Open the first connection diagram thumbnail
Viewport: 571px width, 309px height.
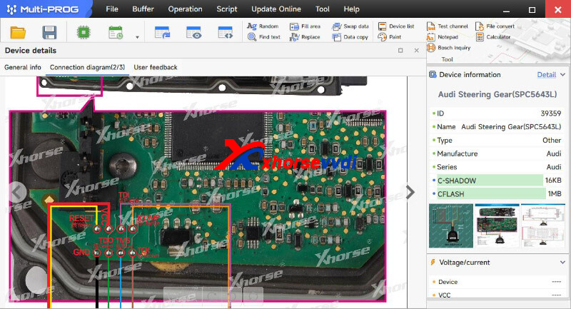pos(450,225)
